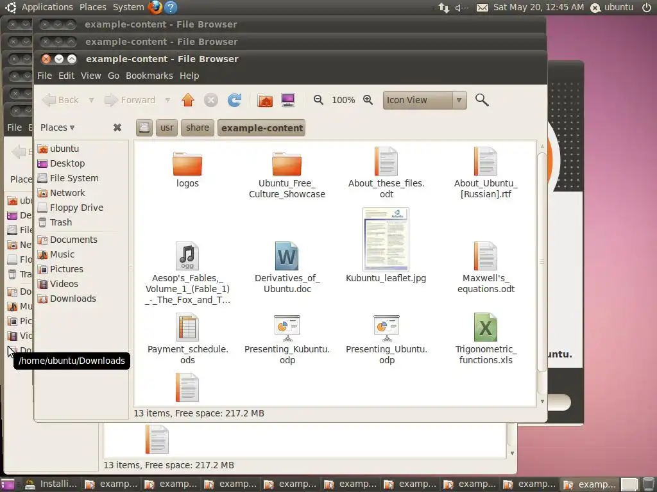The width and height of the screenshot is (657, 492).
Task: Open the Bookmarks menu
Action: [149, 76]
